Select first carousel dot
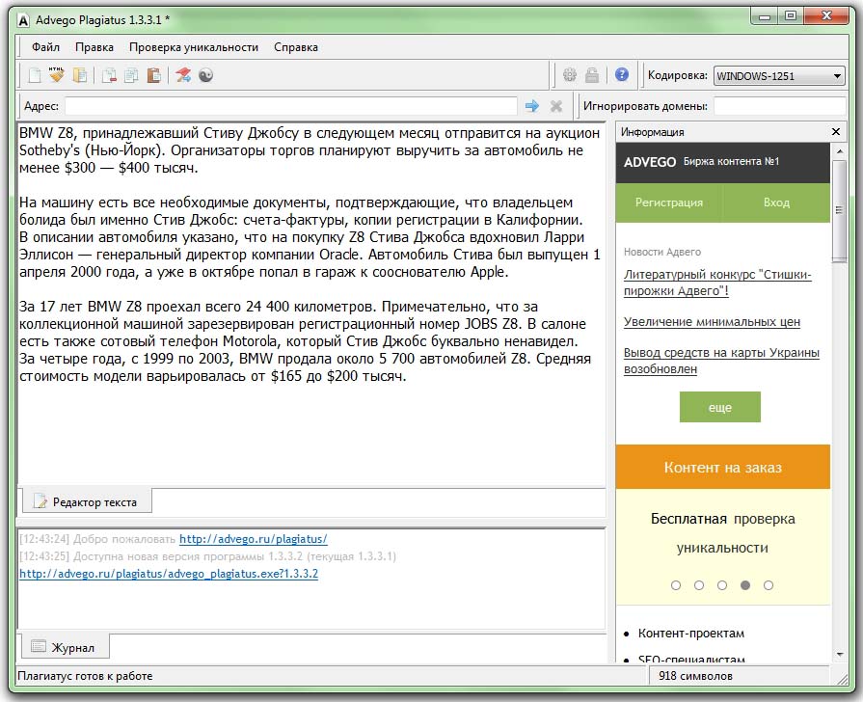 [676, 585]
